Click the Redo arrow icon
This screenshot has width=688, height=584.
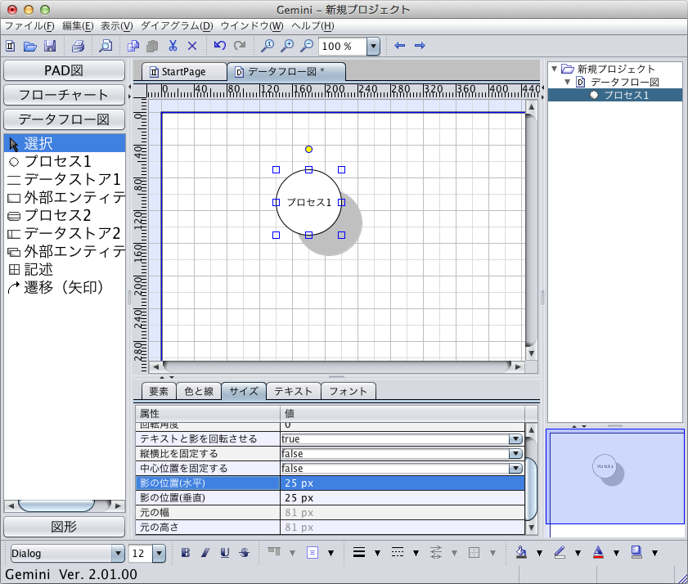[240, 45]
